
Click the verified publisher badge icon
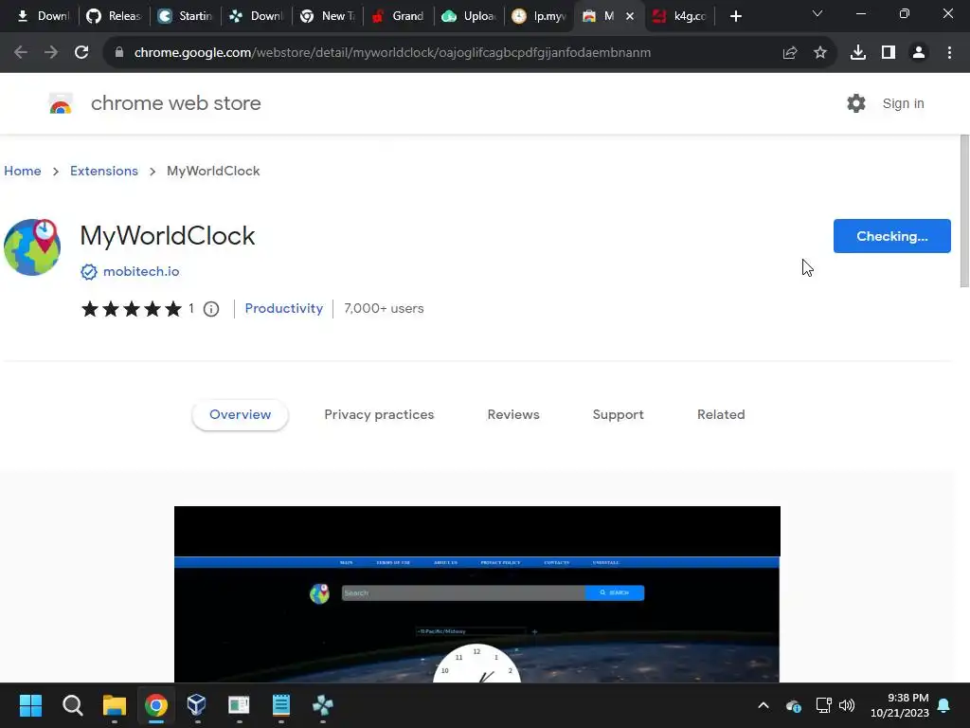pos(89,272)
